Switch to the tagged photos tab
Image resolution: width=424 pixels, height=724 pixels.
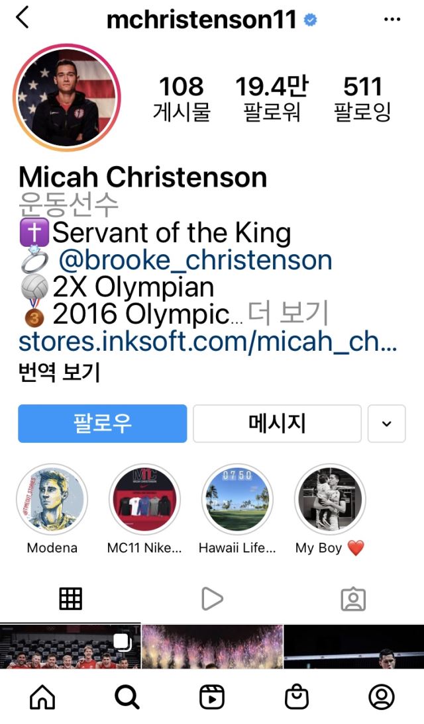(x=353, y=600)
